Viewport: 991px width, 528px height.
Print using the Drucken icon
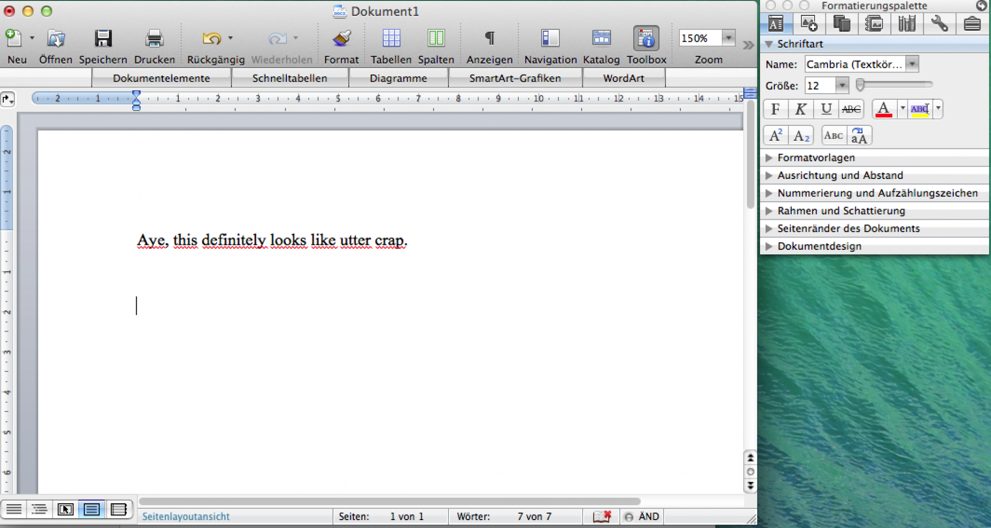[154, 38]
